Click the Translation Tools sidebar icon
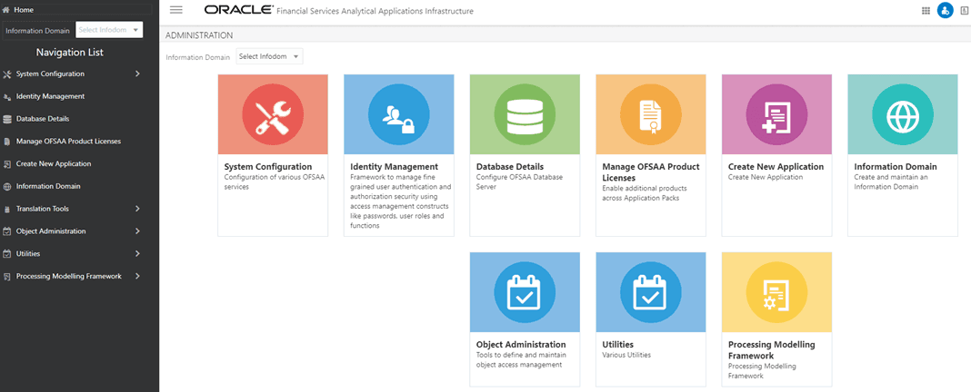The width and height of the screenshot is (971, 392). point(7,209)
